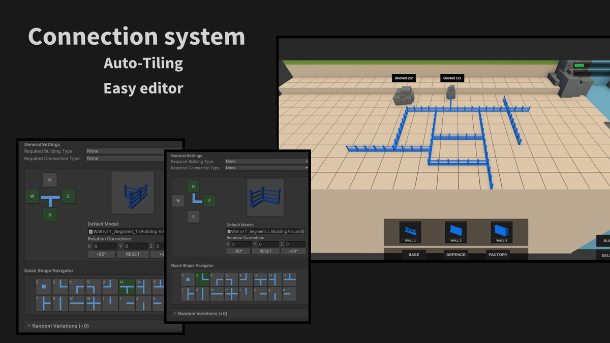Open the Required Connection Type dropdown

click(266, 168)
